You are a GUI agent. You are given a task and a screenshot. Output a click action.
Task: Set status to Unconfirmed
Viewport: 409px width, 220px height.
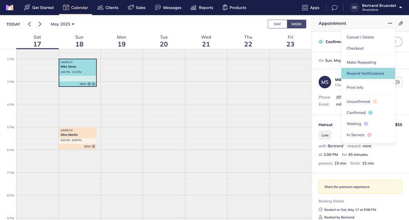(x=368, y=101)
